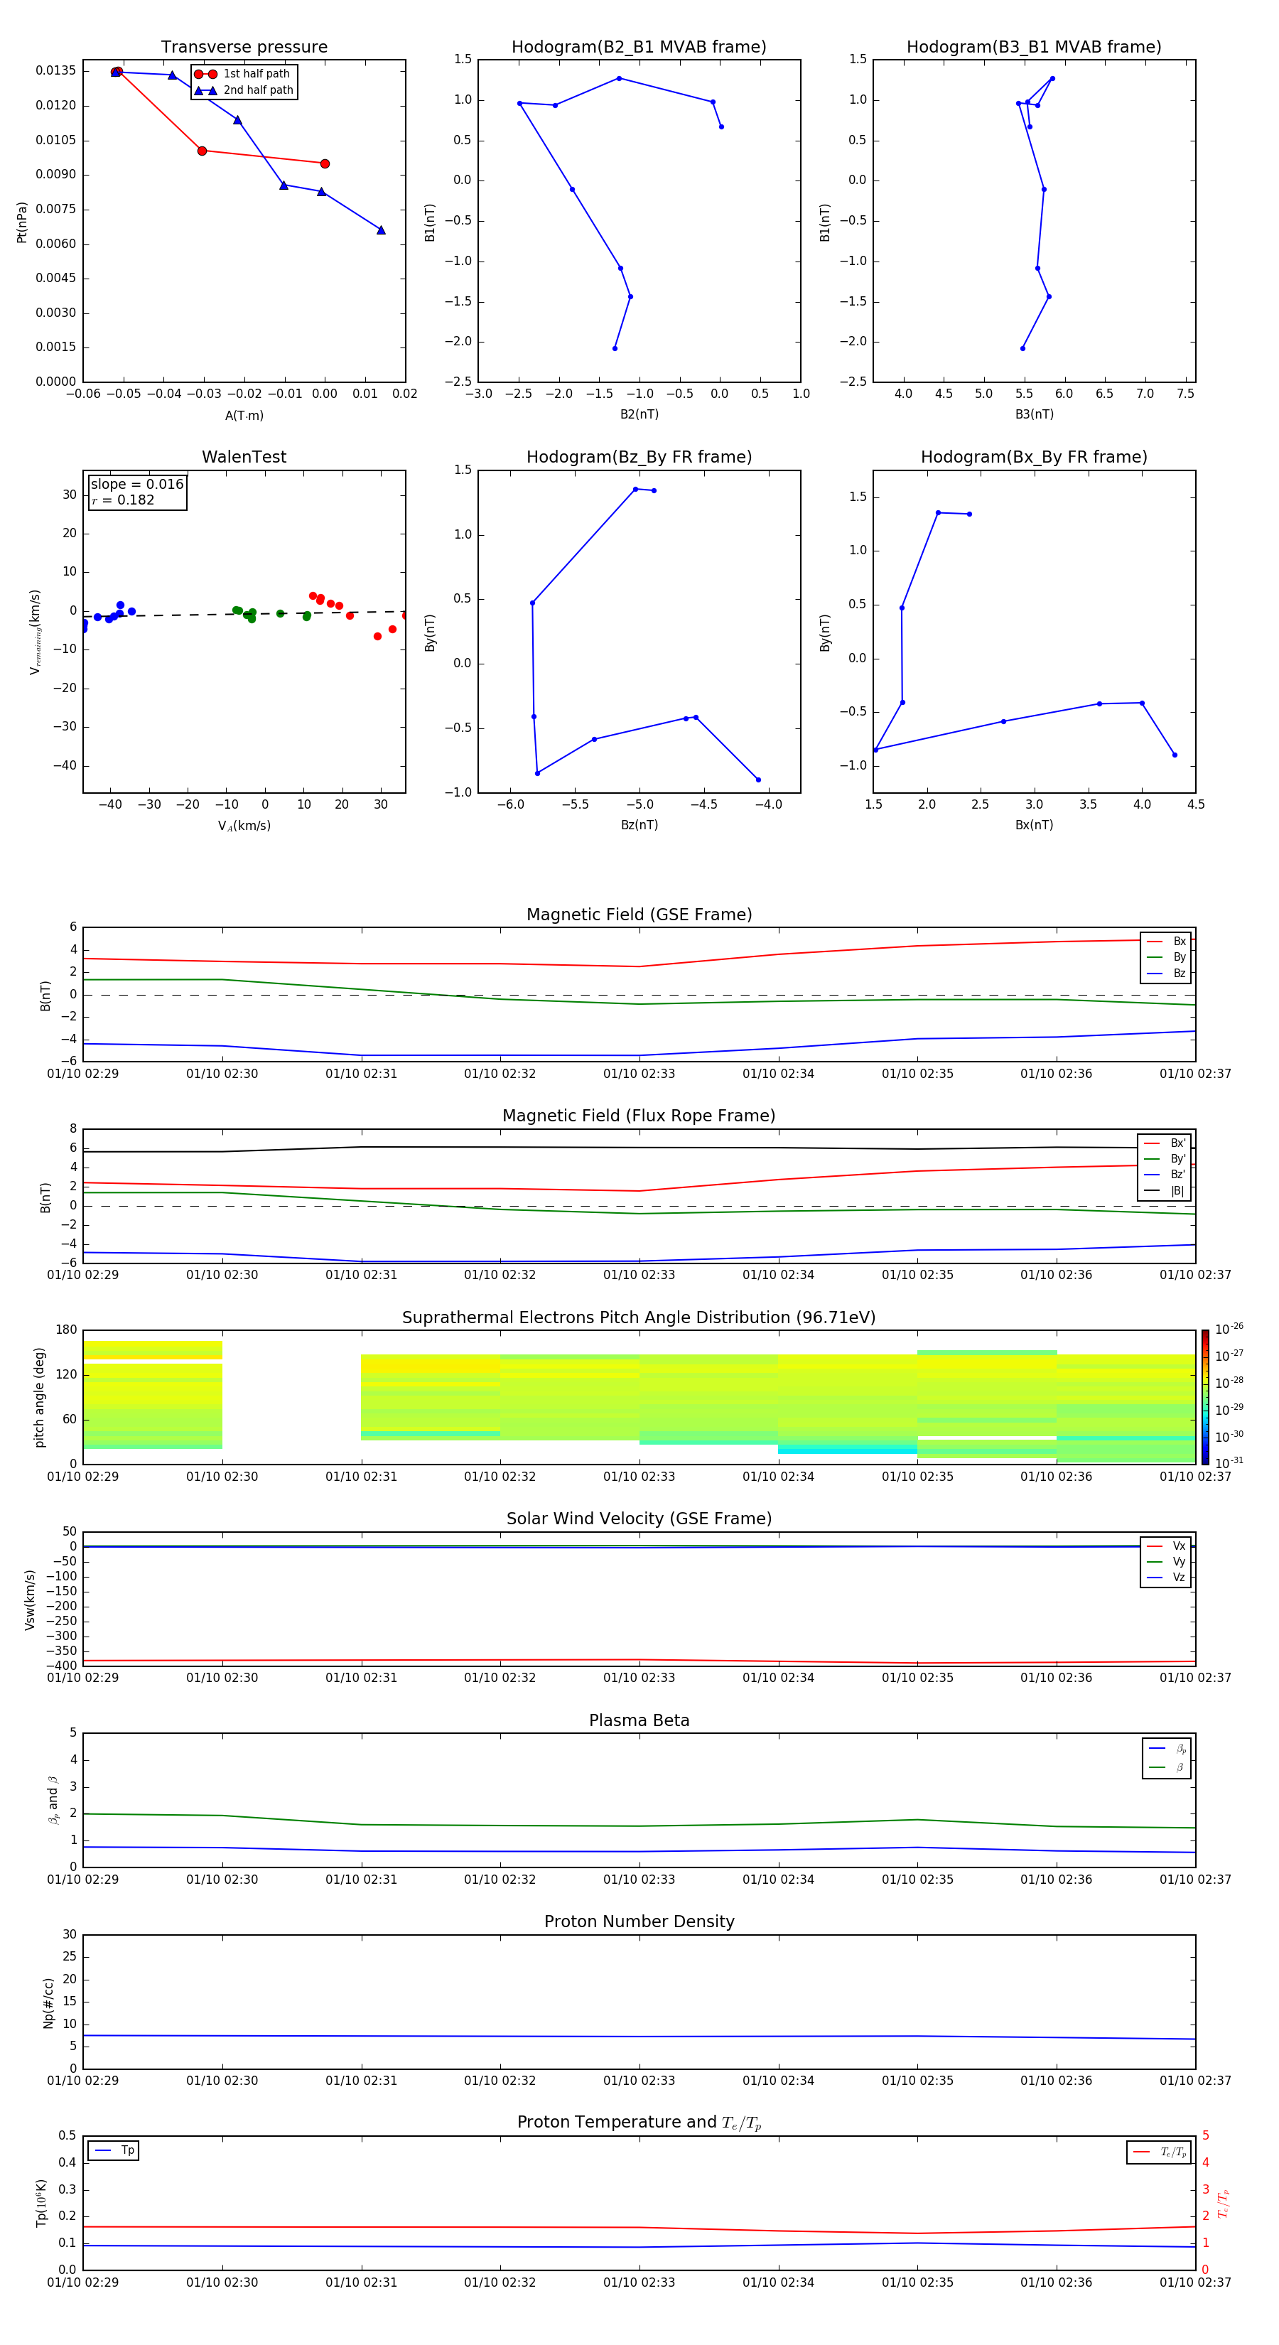Image resolution: width=1279 pixels, height=2345 pixels.
Task: Click the 'Solar Wind Velocity (GSE Frame)' title
Action: pos(639,1519)
